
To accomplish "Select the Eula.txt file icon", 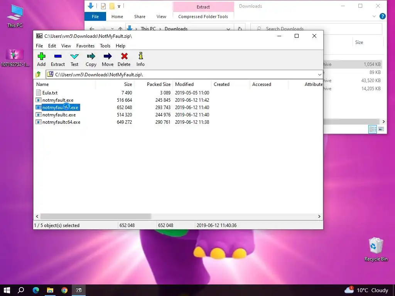I will (x=38, y=92).
